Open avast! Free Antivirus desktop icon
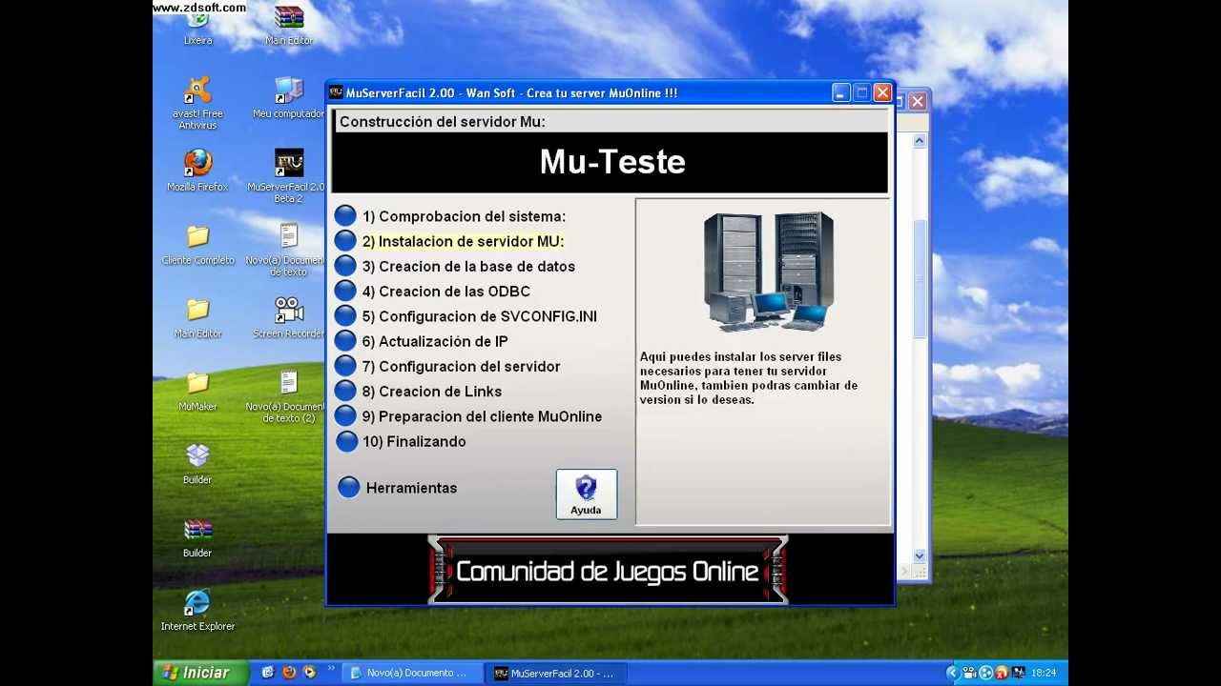 [x=197, y=103]
